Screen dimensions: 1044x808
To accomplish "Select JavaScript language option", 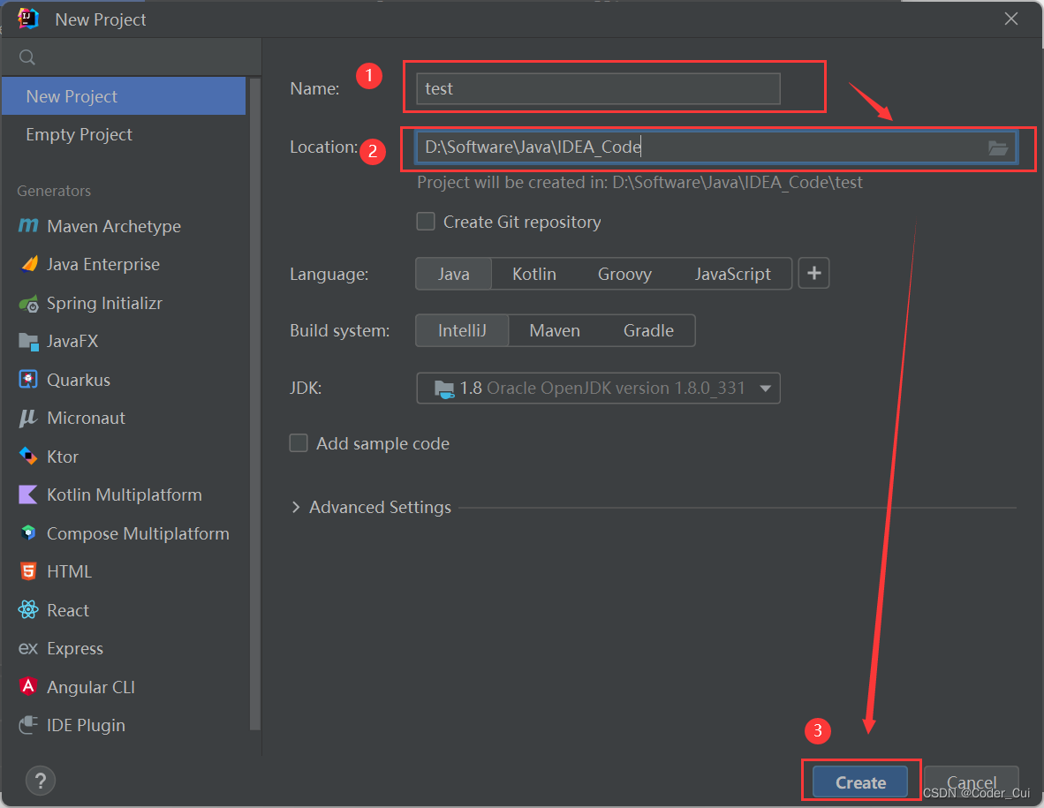I will coord(732,275).
